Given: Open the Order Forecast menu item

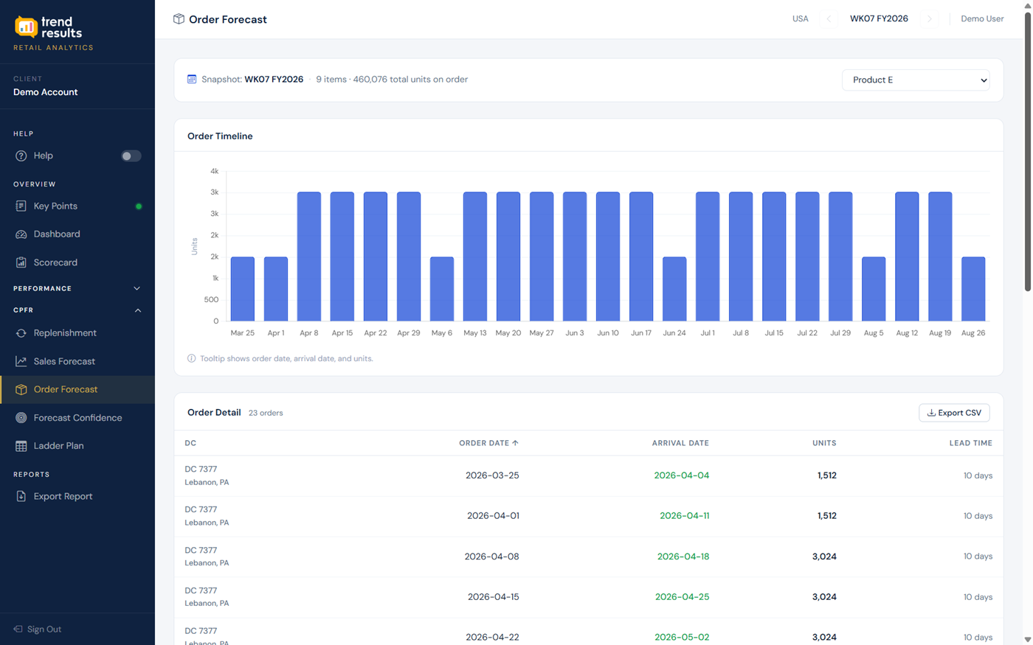Looking at the screenshot, I should (65, 389).
